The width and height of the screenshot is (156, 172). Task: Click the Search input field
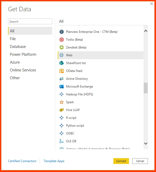point(30,21)
